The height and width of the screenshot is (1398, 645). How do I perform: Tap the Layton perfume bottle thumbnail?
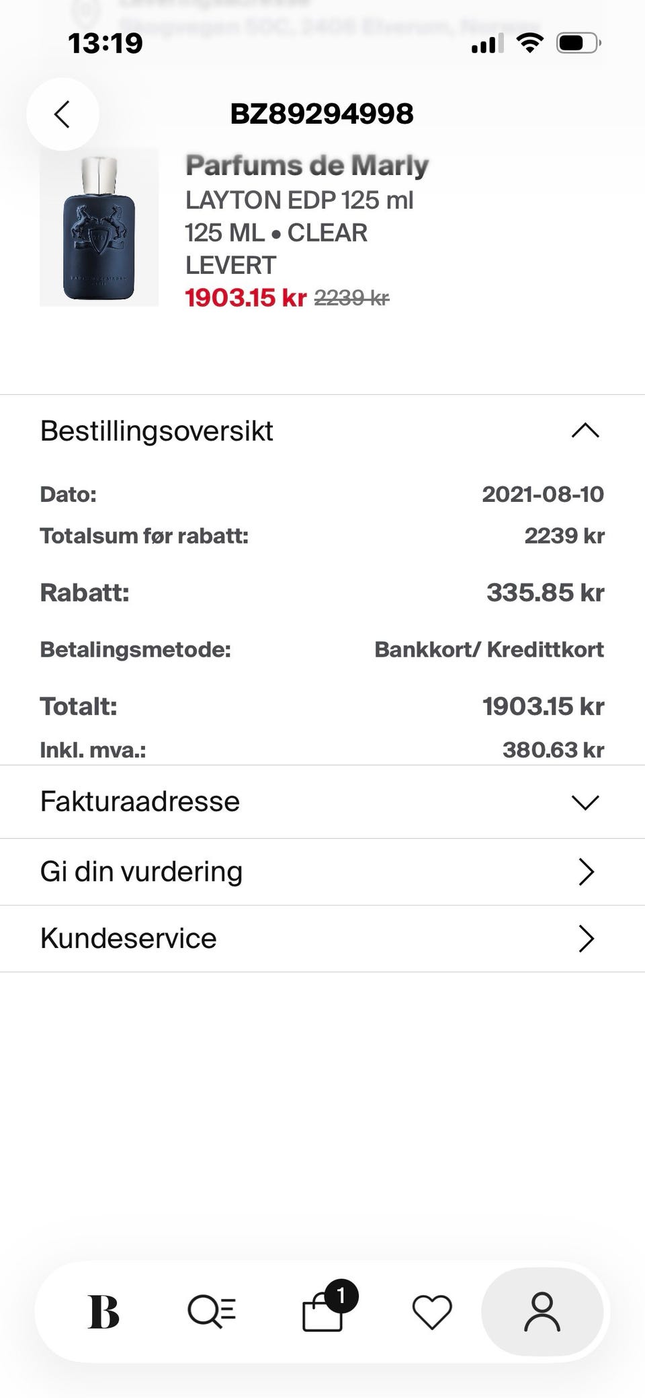(99, 227)
